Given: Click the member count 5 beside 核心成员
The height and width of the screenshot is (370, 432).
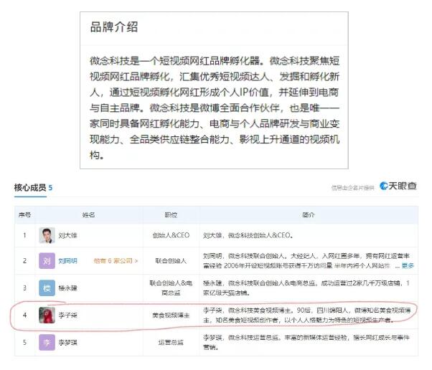Looking at the screenshot, I should [x=50, y=188].
